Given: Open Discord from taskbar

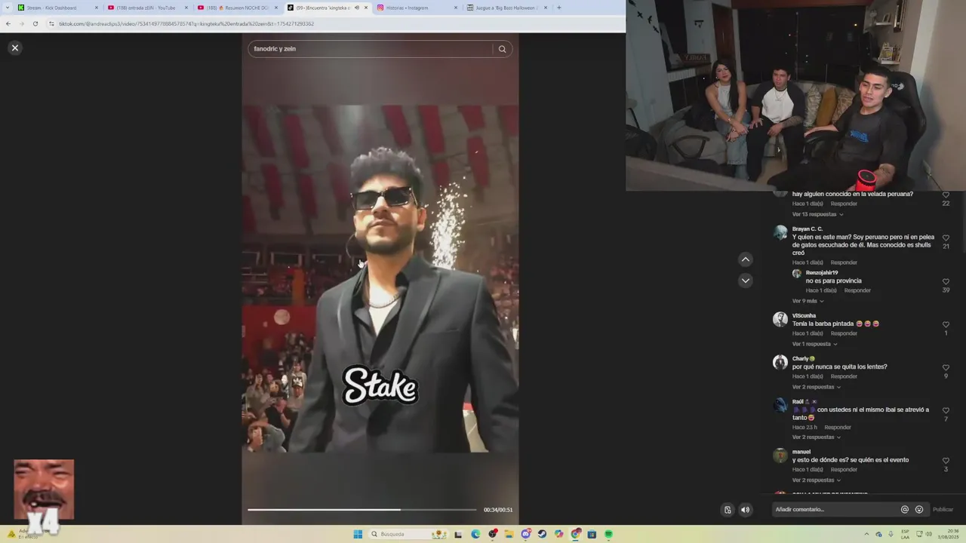Looking at the screenshot, I should (x=525, y=534).
